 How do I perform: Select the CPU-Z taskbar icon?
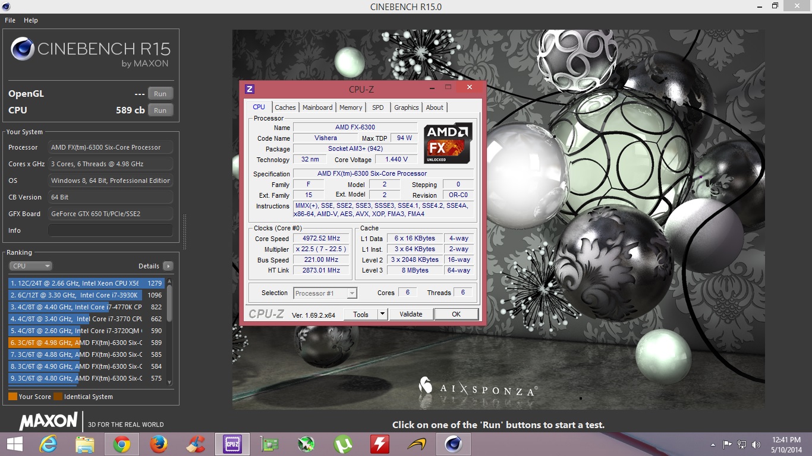point(232,444)
